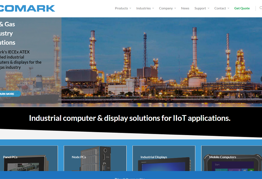Click the Panel PCs label text
Viewport: 262px width, 179px height.
10,157
